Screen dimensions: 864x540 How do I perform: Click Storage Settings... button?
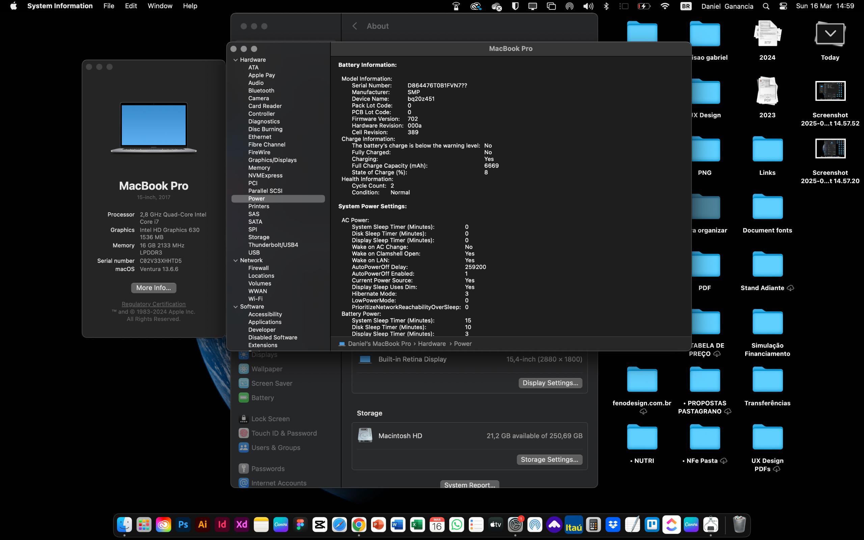[549, 460]
